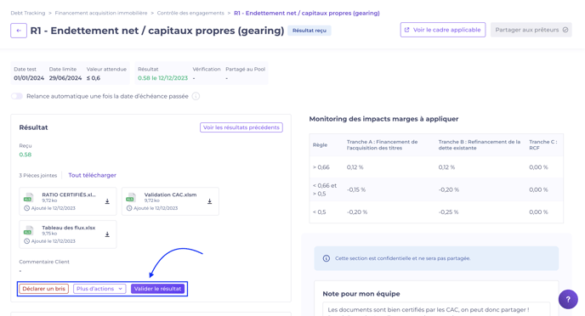Click the external link icon in Voir le cadre applicable
Image resolution: width=585 pixels, height=316 pixels.
coord(407,30)
